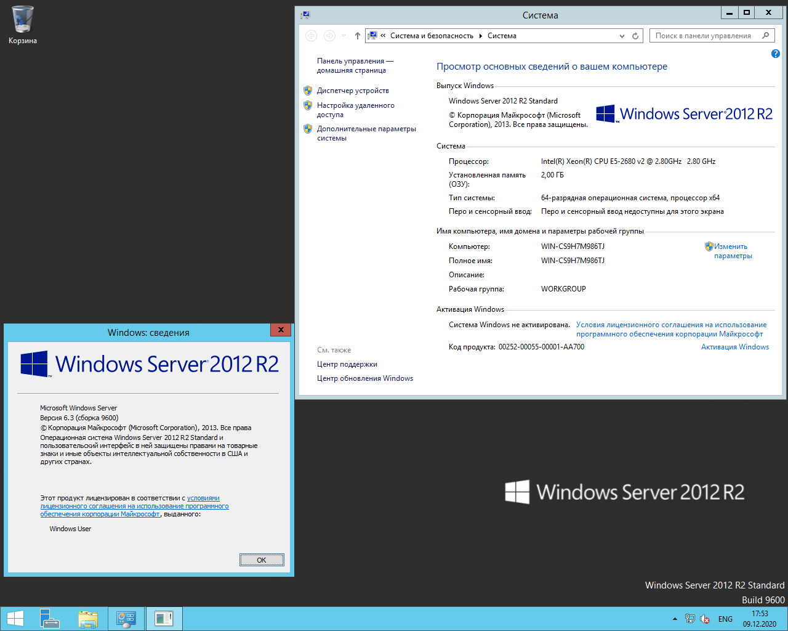Click product code 00252-00055-00001-AA700
This screenshot has width=788, height=631.
coord(541,347)
